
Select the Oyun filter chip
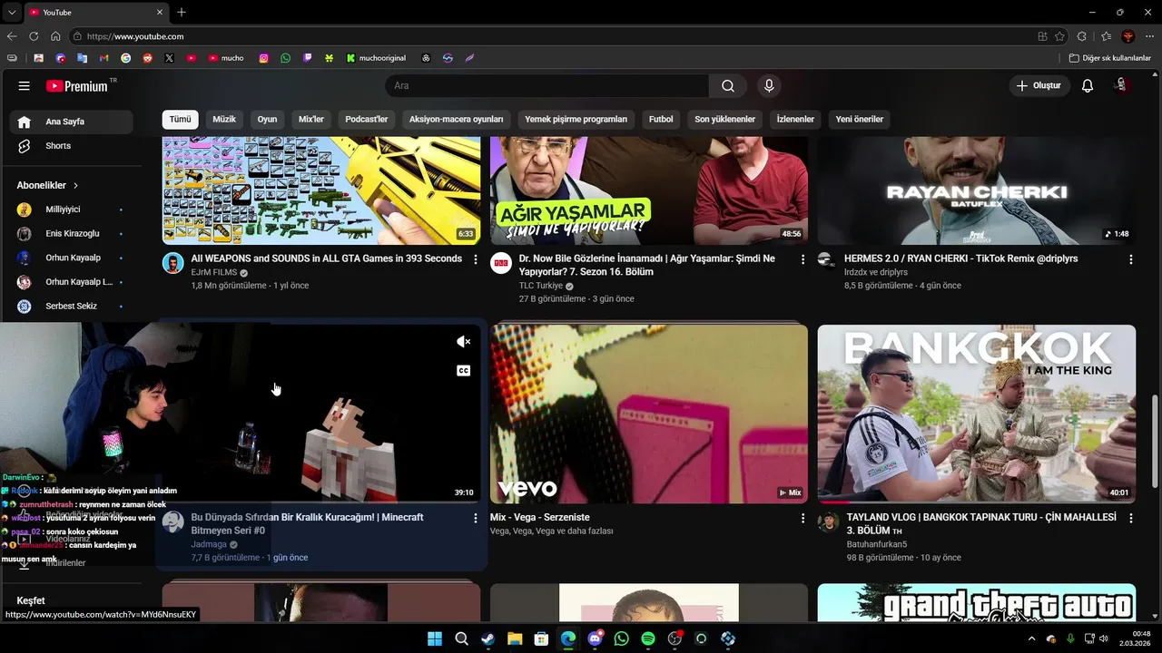pyautogui.click(x=267, y=120)
